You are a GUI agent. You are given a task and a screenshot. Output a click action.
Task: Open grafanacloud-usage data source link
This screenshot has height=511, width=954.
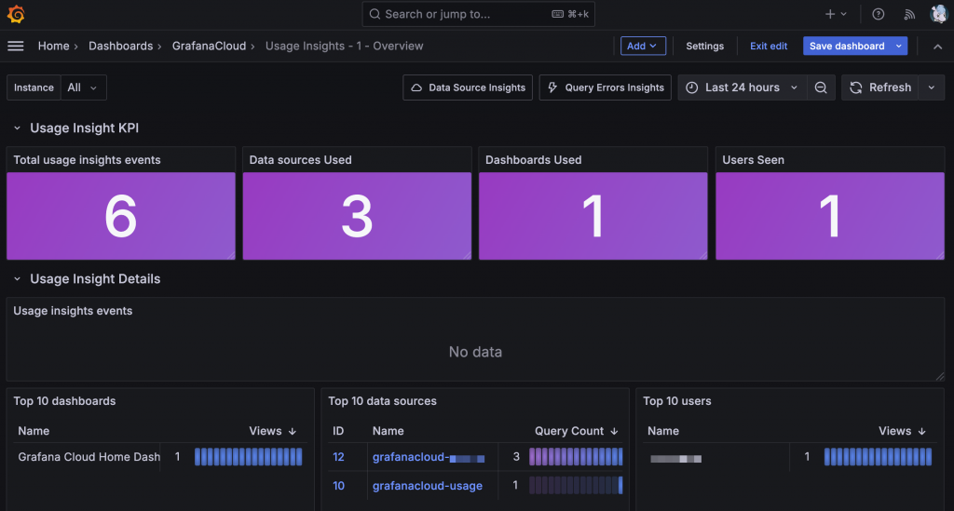click(427, 486)
